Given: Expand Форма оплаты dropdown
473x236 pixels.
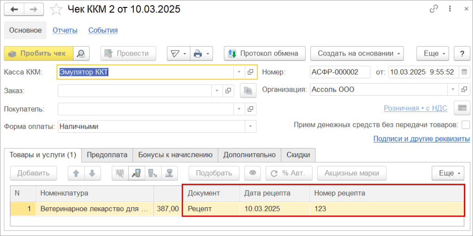Looking at the screenshot, I should (x=251, y=126).
